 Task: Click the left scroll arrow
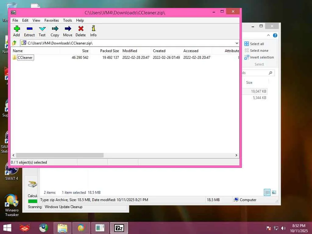click(x=13, y=155)
